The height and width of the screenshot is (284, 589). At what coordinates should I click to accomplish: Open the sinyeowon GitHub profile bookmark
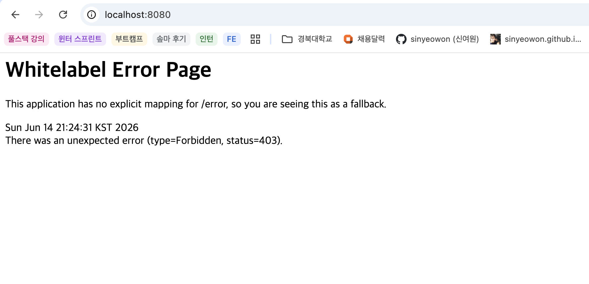tap(437, 39)
